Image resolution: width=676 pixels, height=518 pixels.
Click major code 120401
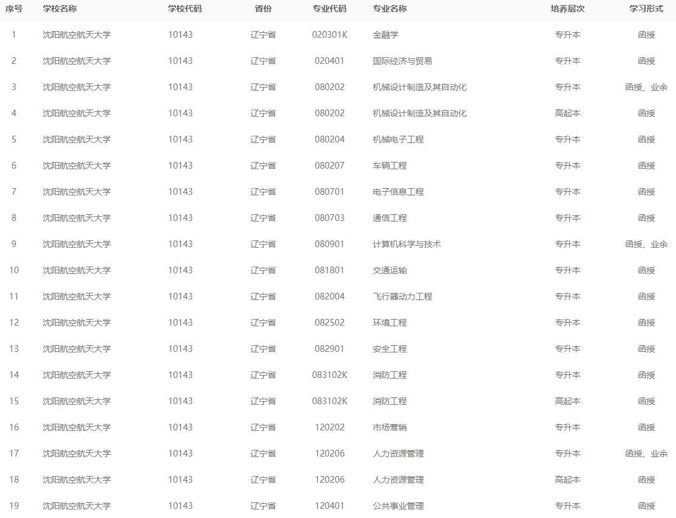tap(329, 505)
